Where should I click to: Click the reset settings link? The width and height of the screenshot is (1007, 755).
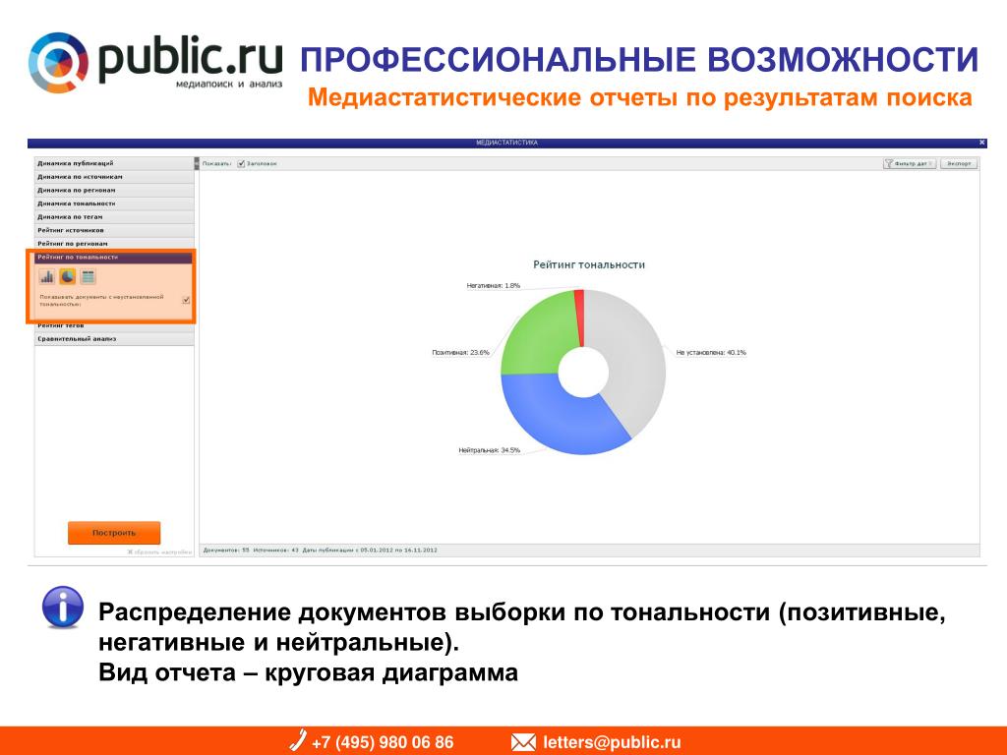159,552
